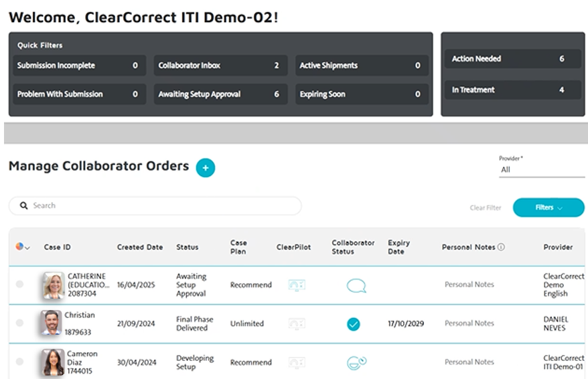The height and width of the screenshot is (379, 588).
Task: Select row radio for Catherine case 2087304
Action: pos(20,284)
